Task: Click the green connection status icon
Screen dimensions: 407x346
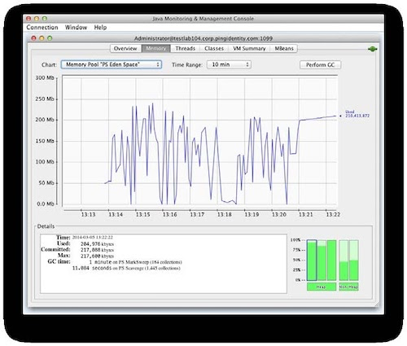Action: 373,49
